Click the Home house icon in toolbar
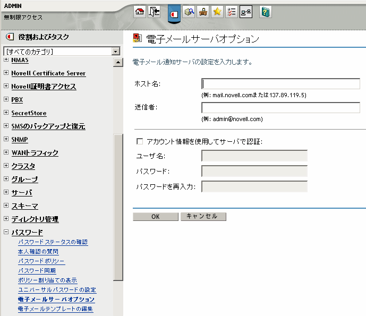The width and height of the screenshot is (366, 316). tap(140, 12)
